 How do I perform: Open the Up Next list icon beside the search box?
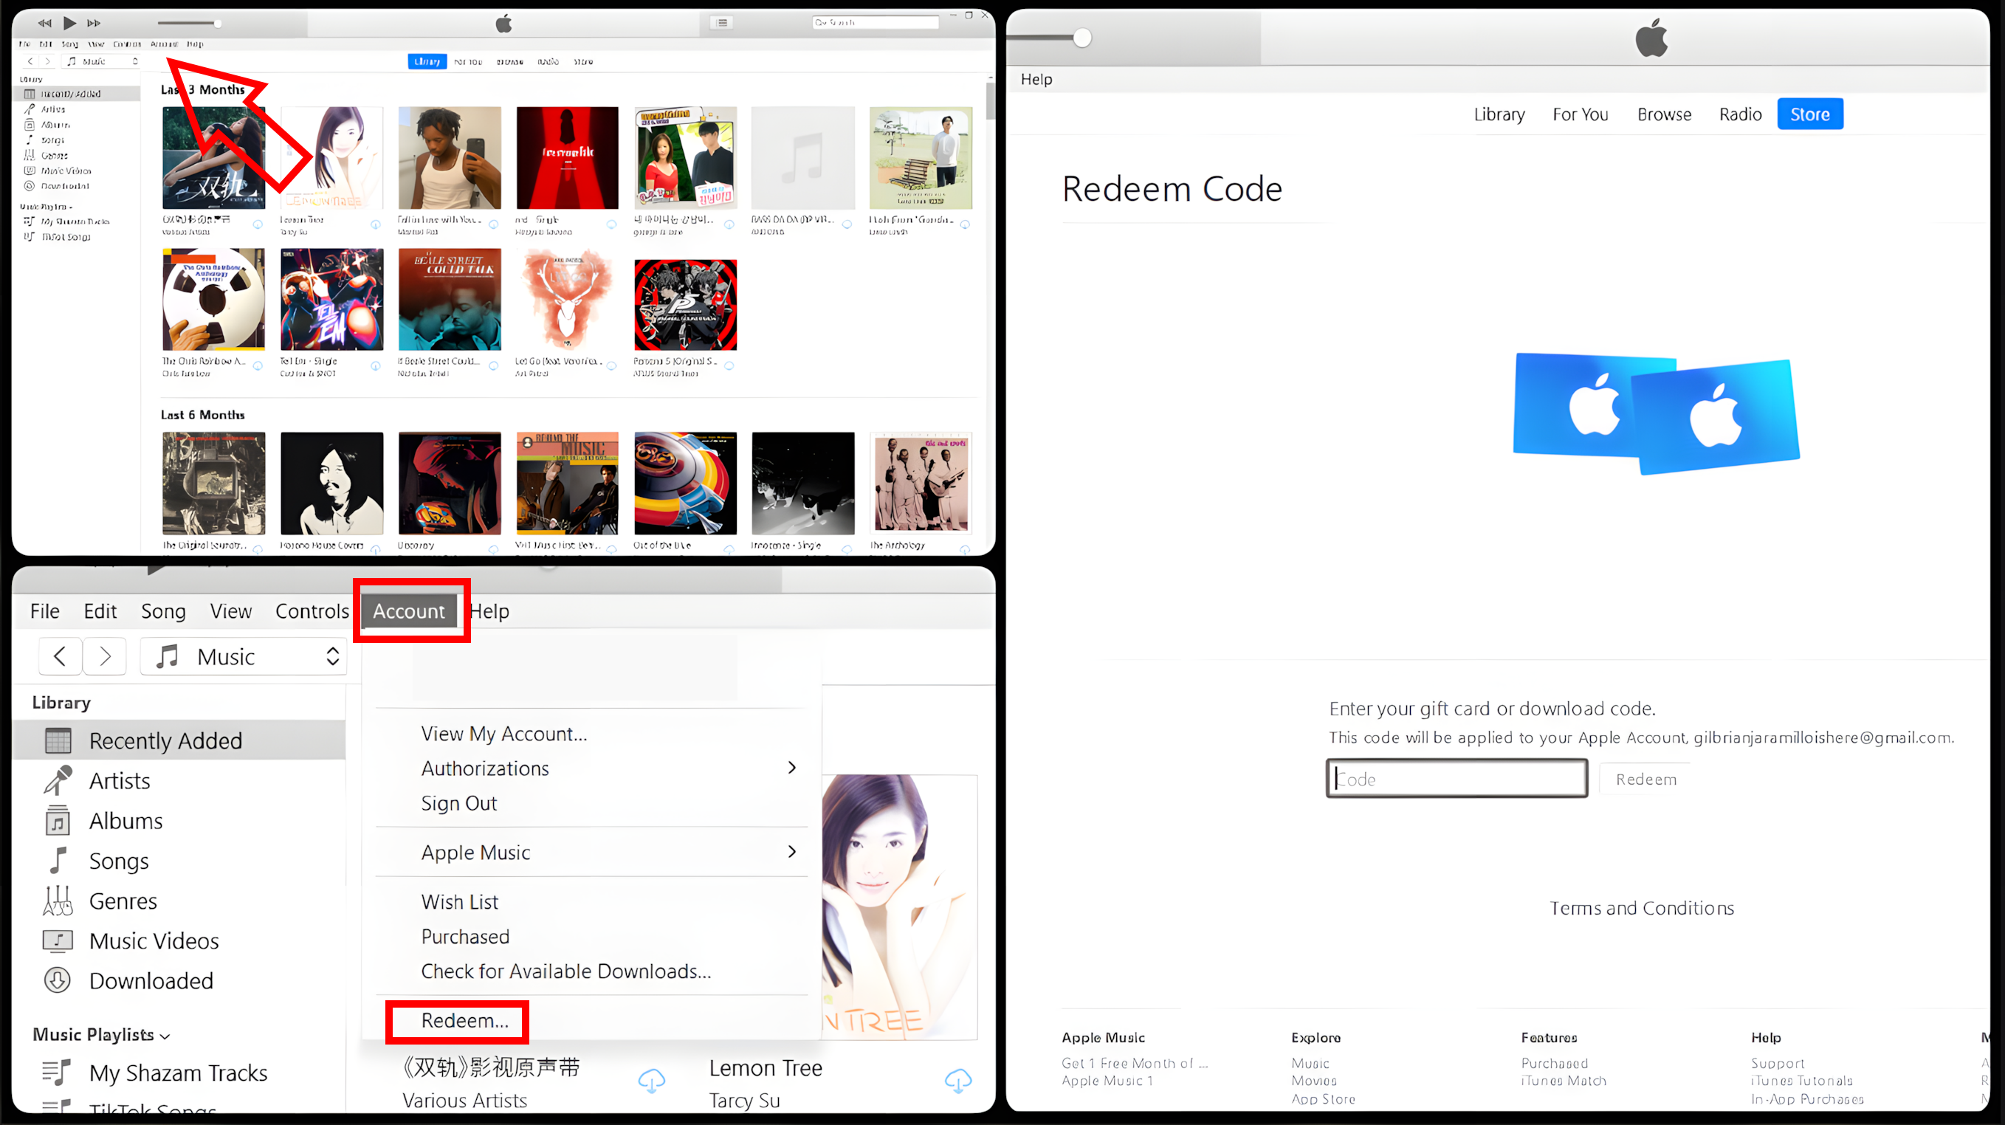tap(722, 23)
